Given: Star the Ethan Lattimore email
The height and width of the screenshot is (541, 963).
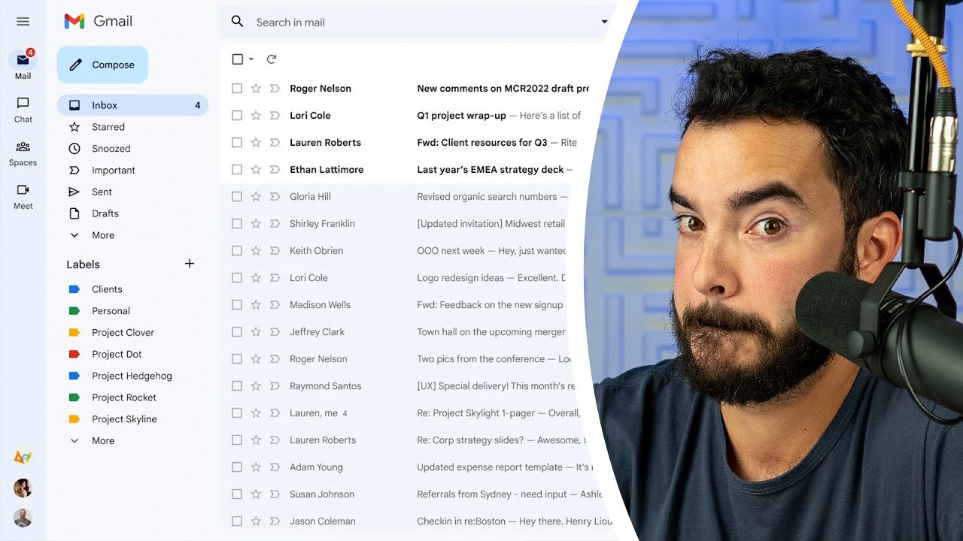Looking at the screenshot, I should click(256, 170).
